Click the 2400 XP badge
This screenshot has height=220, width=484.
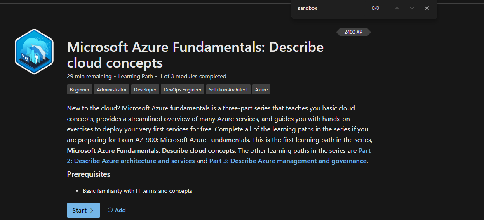click(x=353, y=32)
